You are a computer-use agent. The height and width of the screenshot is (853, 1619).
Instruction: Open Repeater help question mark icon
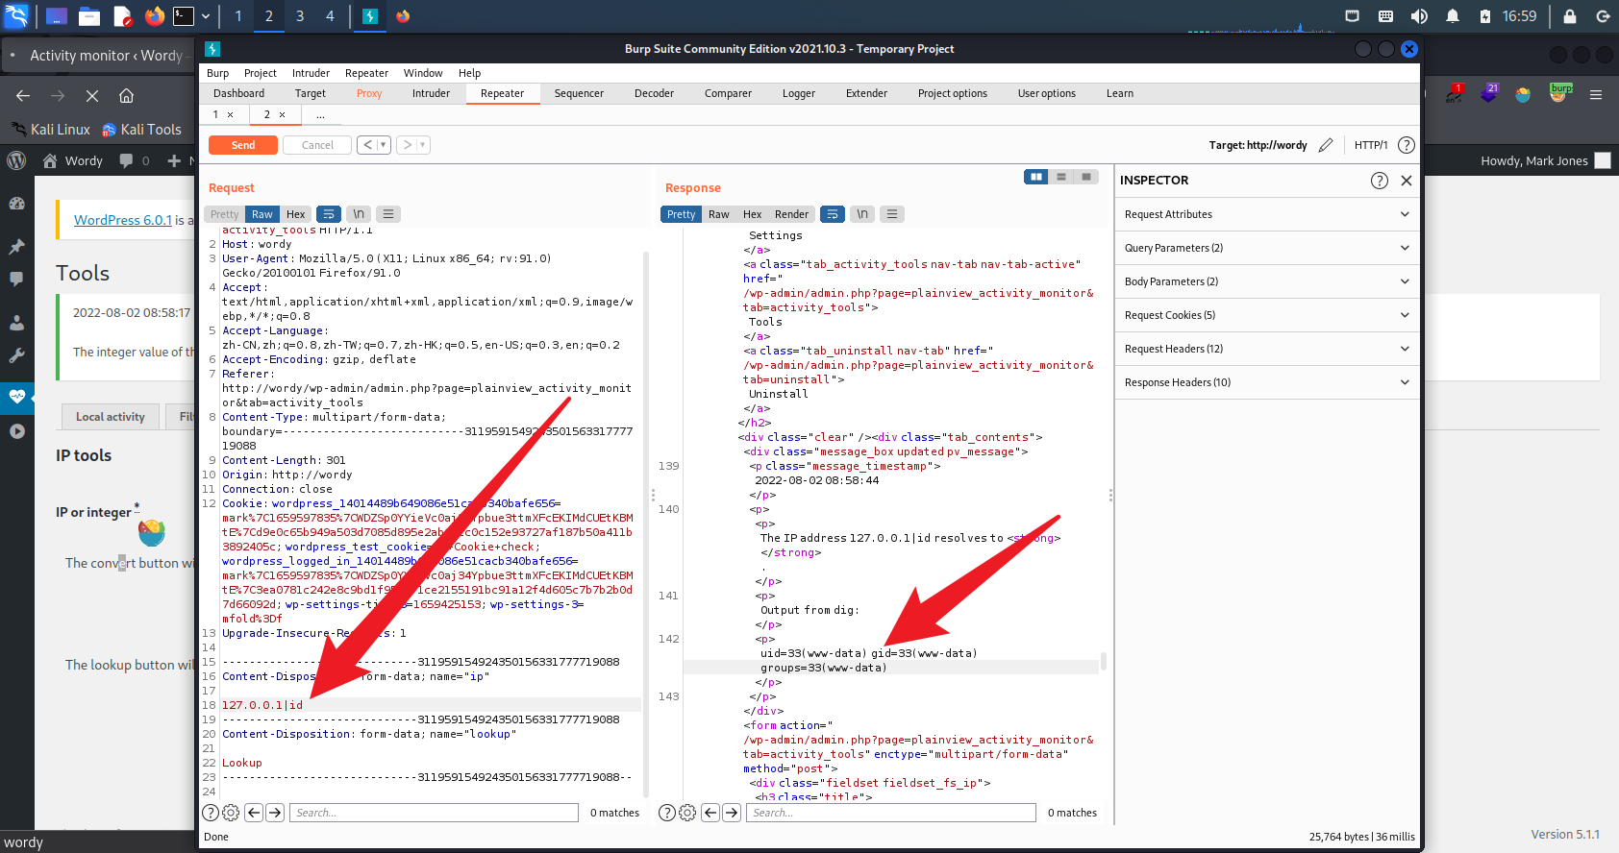click(x=1406, y=145)
